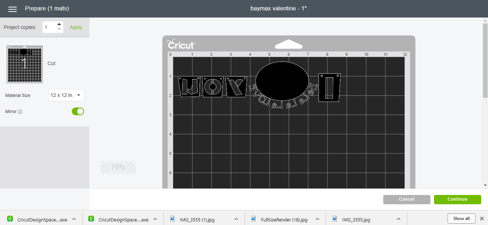
Task: Select the tall rectangle tile on mat
Action: point(330,88)
